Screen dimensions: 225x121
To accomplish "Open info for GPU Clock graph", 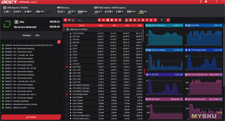I will point(181,99).
